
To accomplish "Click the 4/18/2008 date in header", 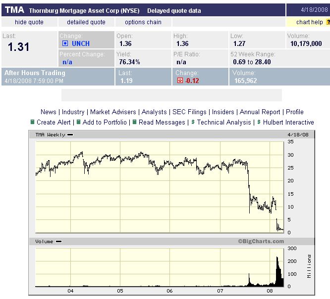I will (314, 10).
